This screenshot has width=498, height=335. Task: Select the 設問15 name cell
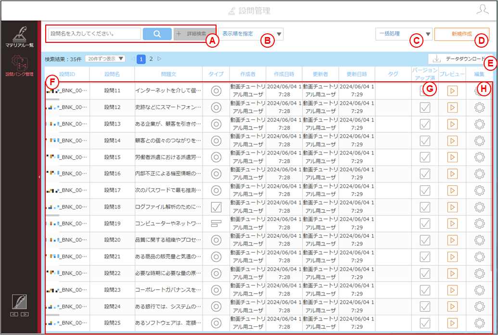[x=112, y=157]
